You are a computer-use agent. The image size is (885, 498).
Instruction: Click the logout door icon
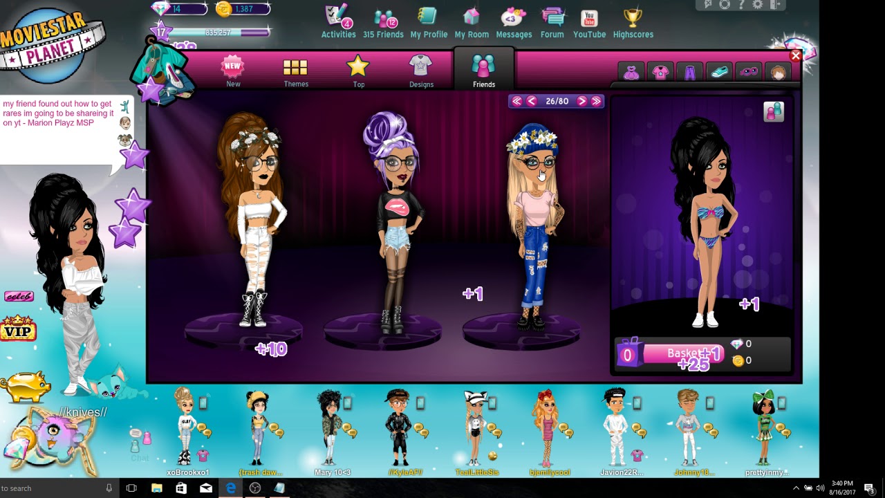(774, 5)
